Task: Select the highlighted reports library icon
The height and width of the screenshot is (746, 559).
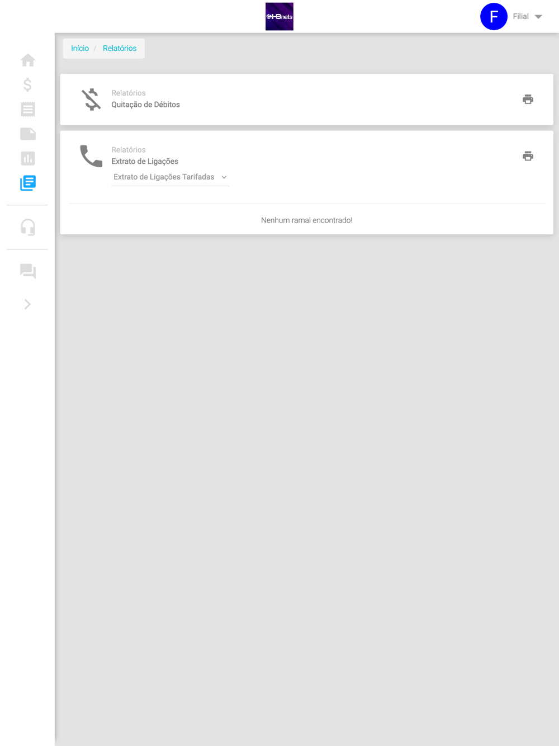Action: click(x=27, y=183)
